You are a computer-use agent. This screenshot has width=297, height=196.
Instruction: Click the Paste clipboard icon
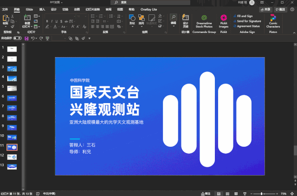(x=6, y=18)
